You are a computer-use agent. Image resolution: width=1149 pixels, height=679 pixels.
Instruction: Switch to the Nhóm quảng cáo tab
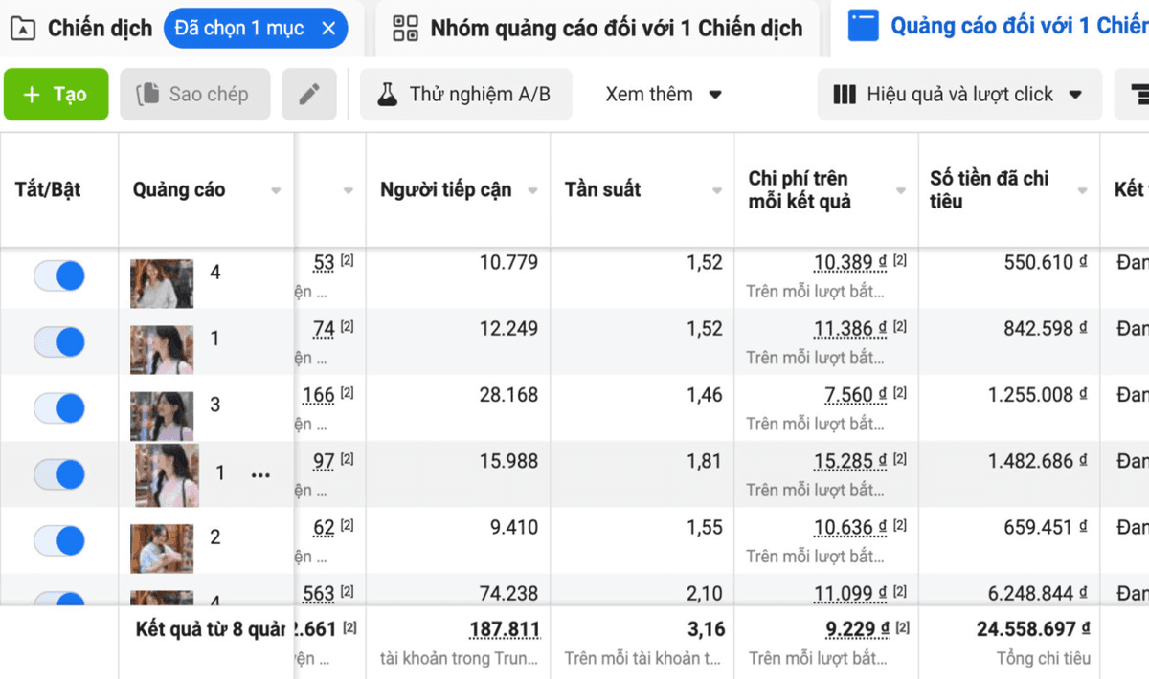click(616, 29)
